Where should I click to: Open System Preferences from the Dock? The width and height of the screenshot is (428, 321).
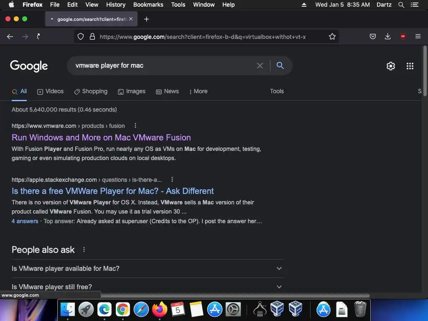click(x=233, y=310)
